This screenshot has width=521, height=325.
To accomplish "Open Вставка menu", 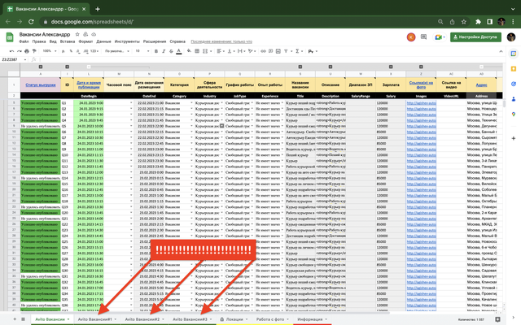I will [x=68, y=41].
